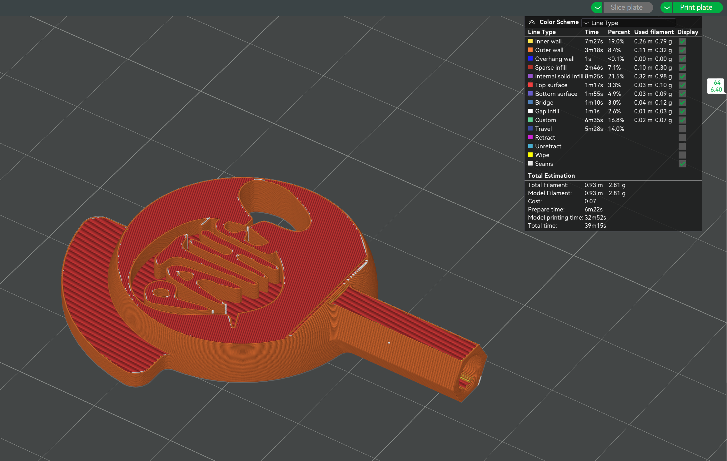Click the Display column header
The width and height of the screenshot is (727, 461).
(x=688, y=32)
